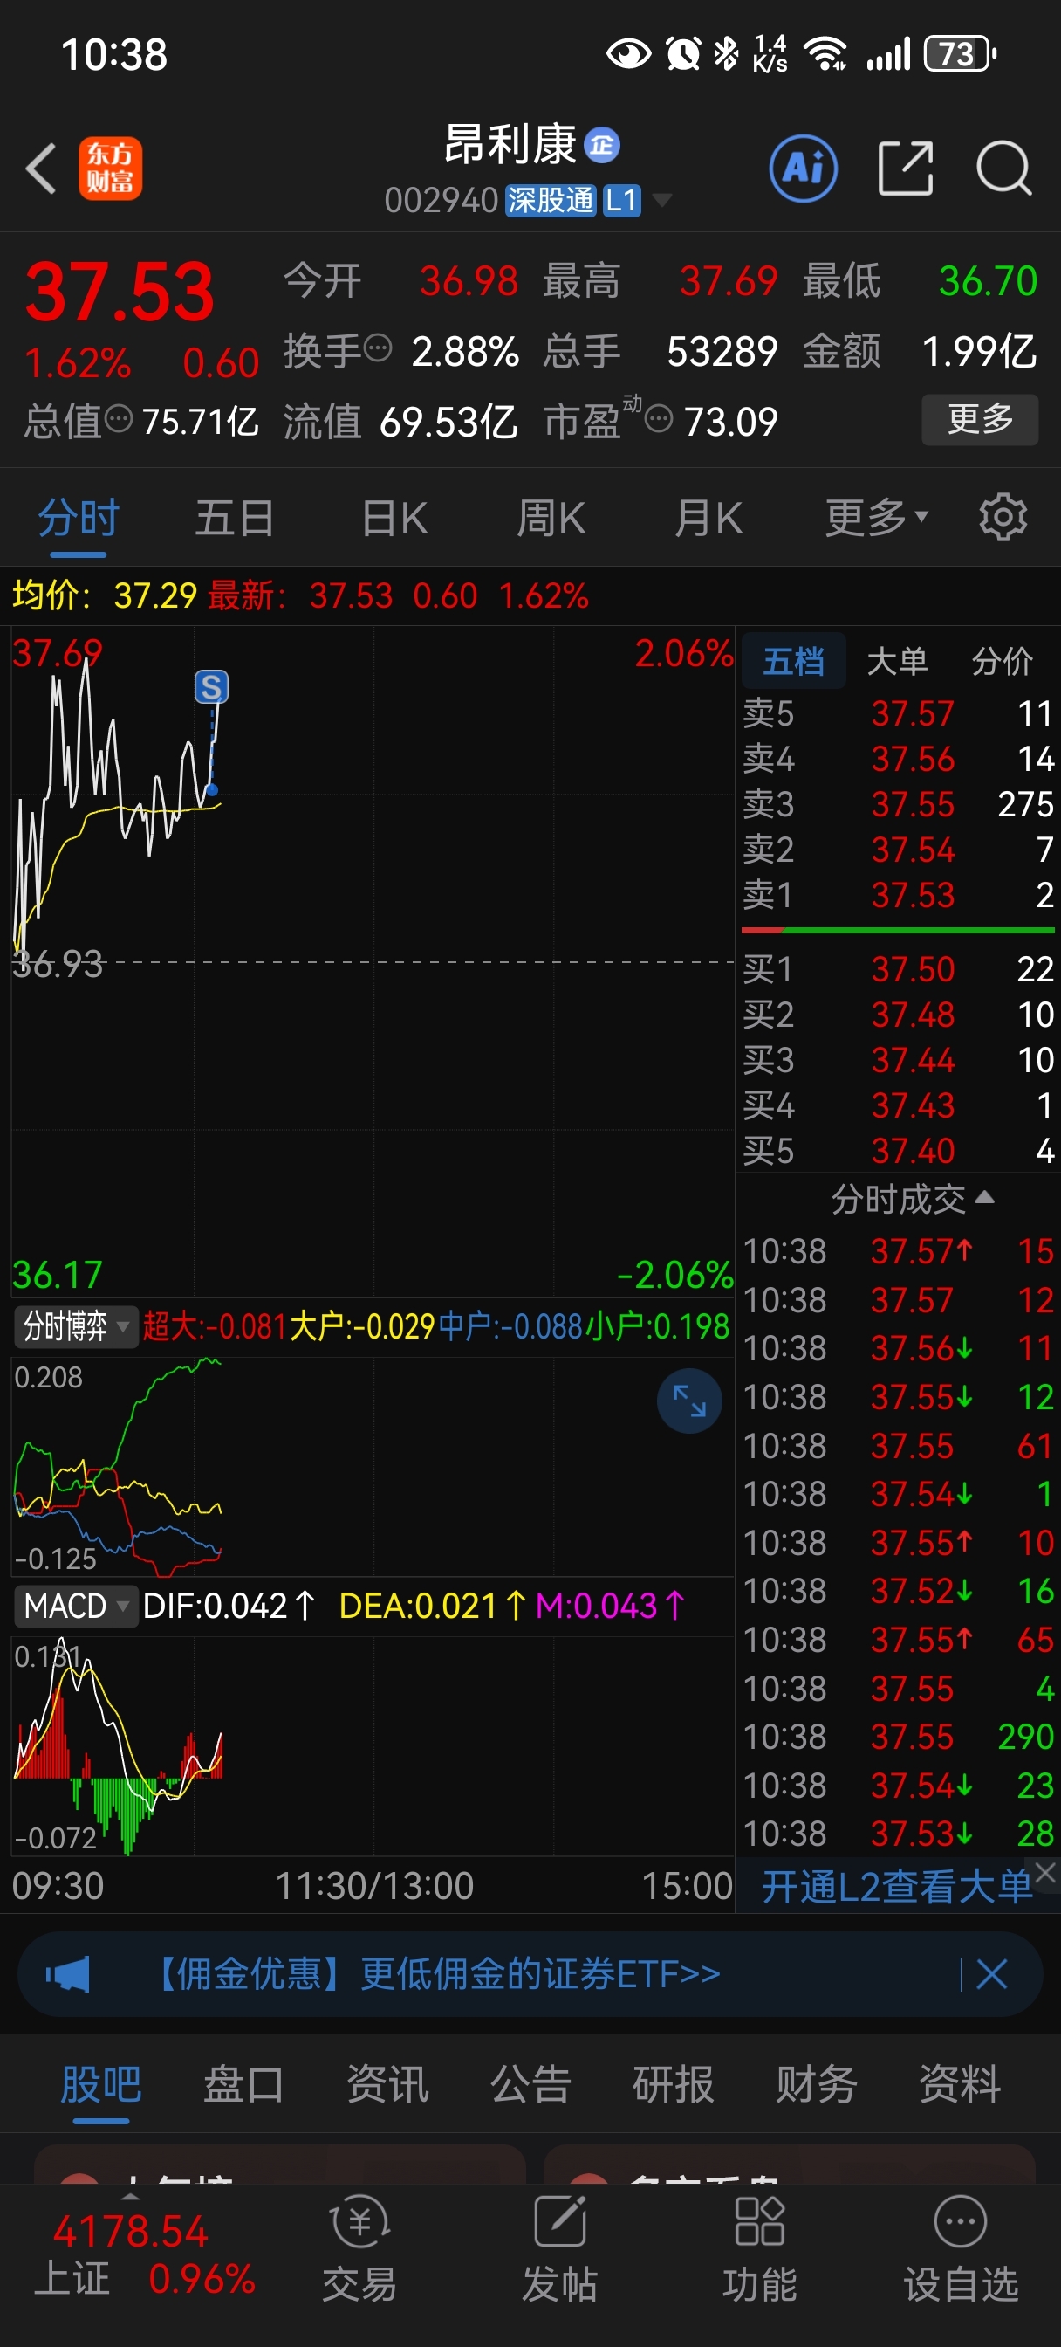Tap the trade row with volume 61
The width and height of the screenshot is (1061, 2347).
point(898,1446)
